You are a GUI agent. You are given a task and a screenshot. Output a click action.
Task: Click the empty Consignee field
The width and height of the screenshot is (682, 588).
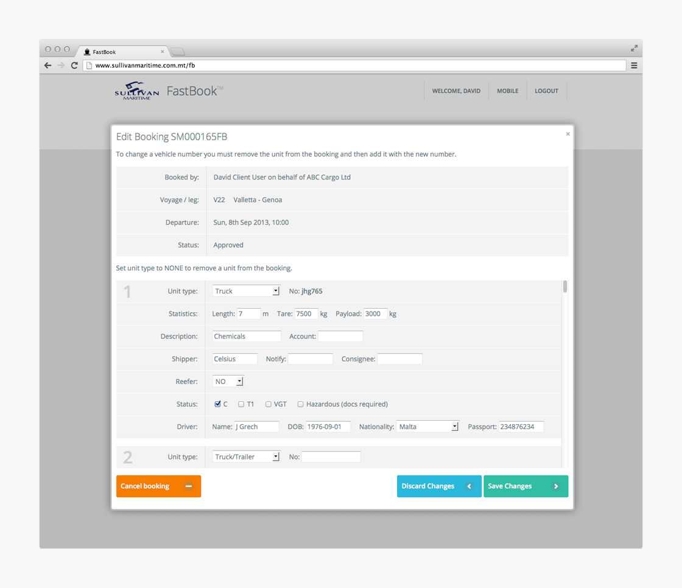coord(399,359)
